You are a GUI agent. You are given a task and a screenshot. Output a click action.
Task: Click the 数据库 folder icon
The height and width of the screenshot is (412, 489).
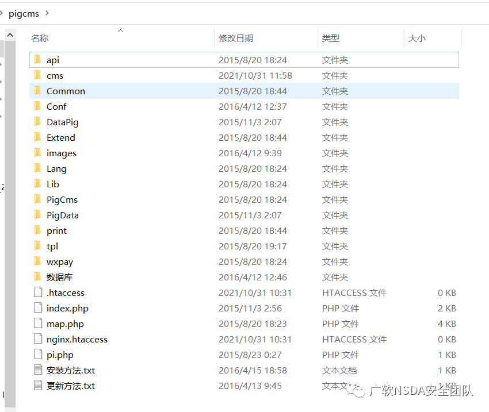tap(37, 276)
